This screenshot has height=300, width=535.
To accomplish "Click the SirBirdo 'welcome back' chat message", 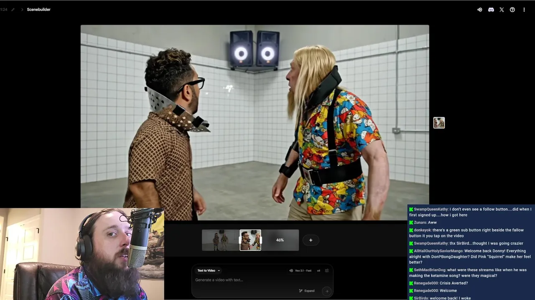I will pos(440,298).
